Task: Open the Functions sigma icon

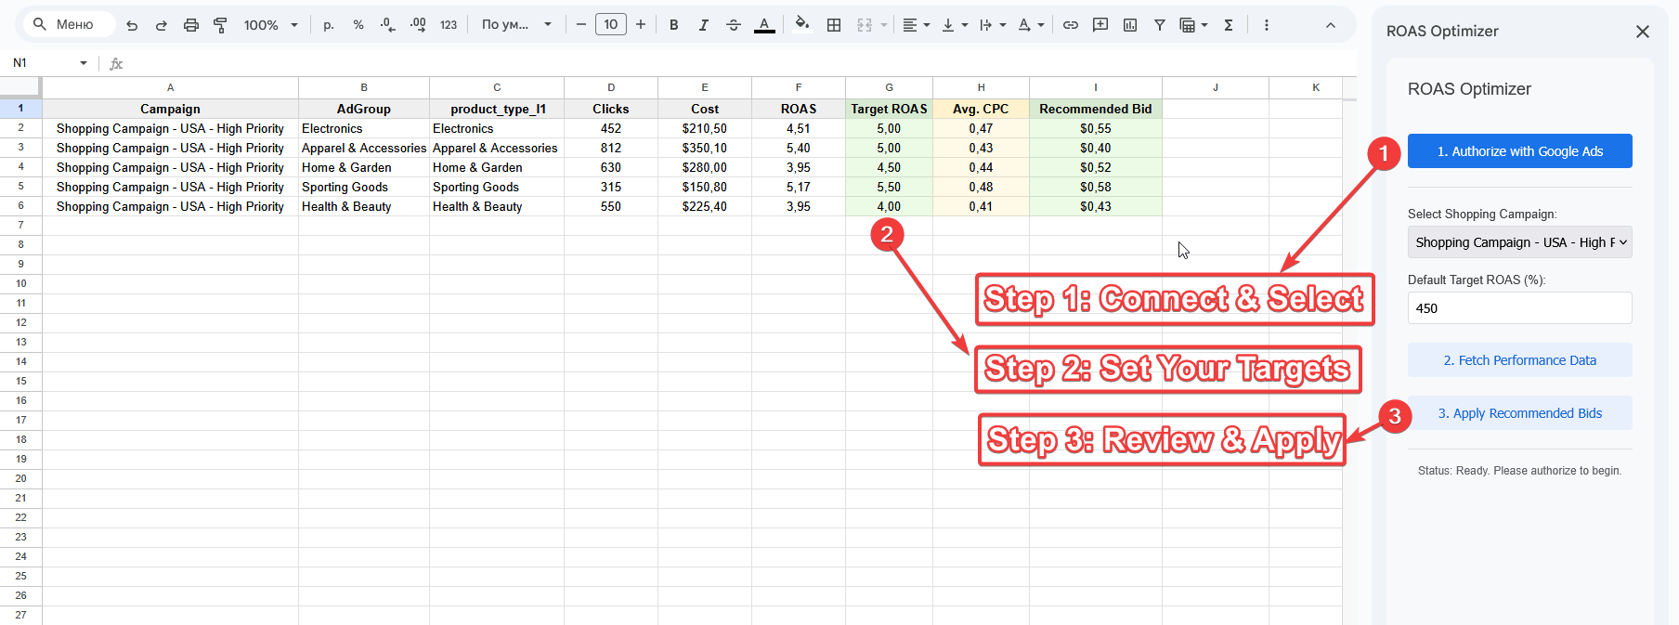Action: pyautogui.click(x=1228, y=25)
